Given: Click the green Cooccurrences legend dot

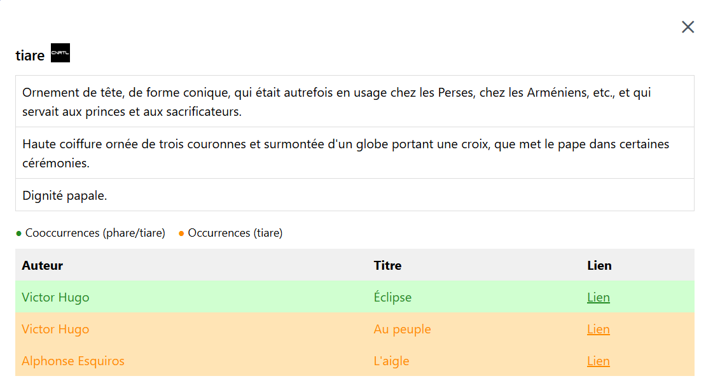Looking at the screenshot, I should click(19, 233).
